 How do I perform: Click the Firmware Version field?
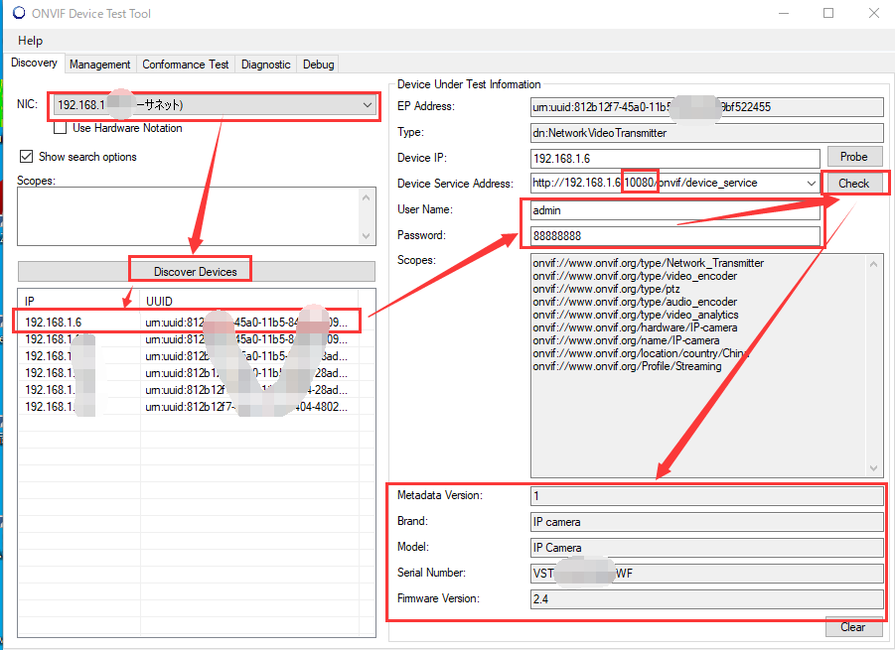pyautogui.click(x=706, y=599)
